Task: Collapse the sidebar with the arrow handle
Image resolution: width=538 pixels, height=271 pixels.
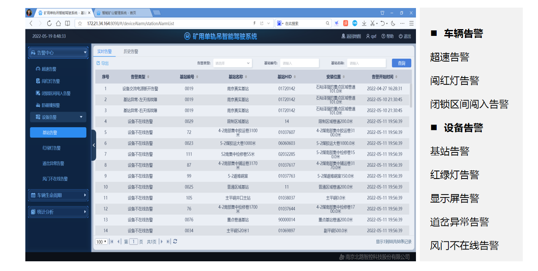Action: pos(94,145)
